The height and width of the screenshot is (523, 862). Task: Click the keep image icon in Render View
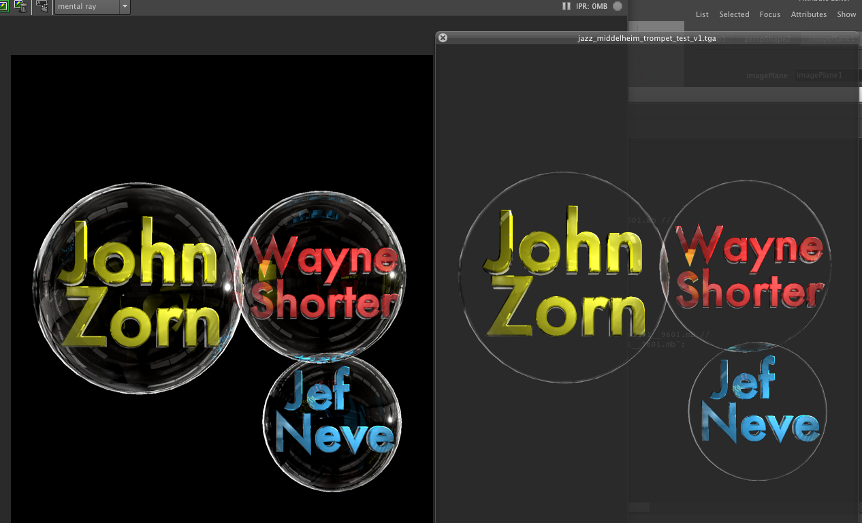(4, 7)
